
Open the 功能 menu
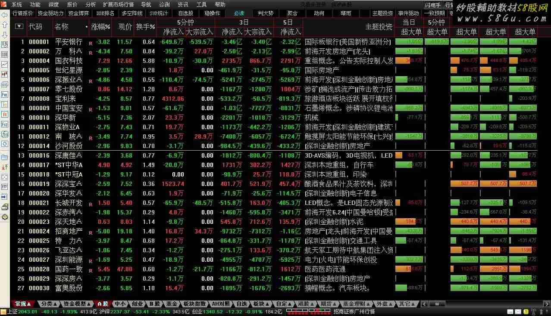click(x=35, y=5)
